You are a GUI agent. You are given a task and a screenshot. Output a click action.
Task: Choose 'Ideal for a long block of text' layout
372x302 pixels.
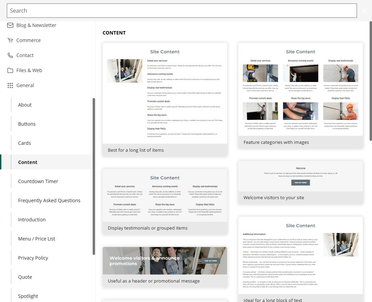(x=301, y=259)
